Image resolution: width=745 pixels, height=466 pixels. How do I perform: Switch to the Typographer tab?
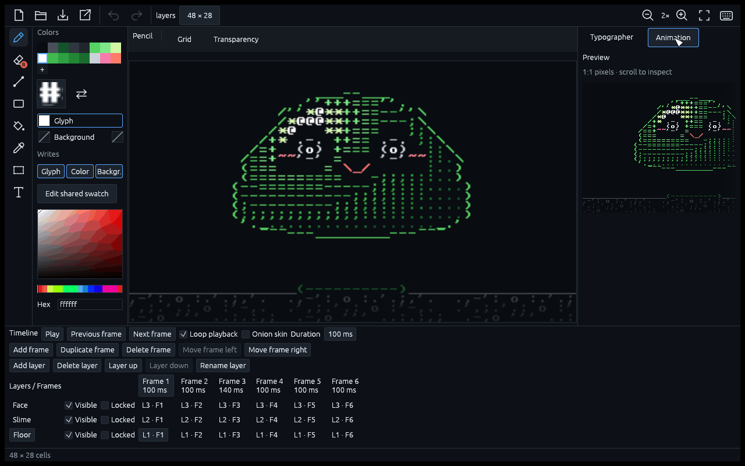(611, 37)
